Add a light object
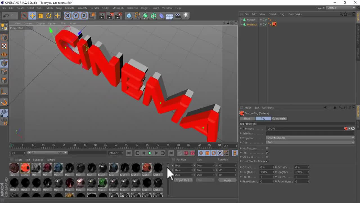 186,16
